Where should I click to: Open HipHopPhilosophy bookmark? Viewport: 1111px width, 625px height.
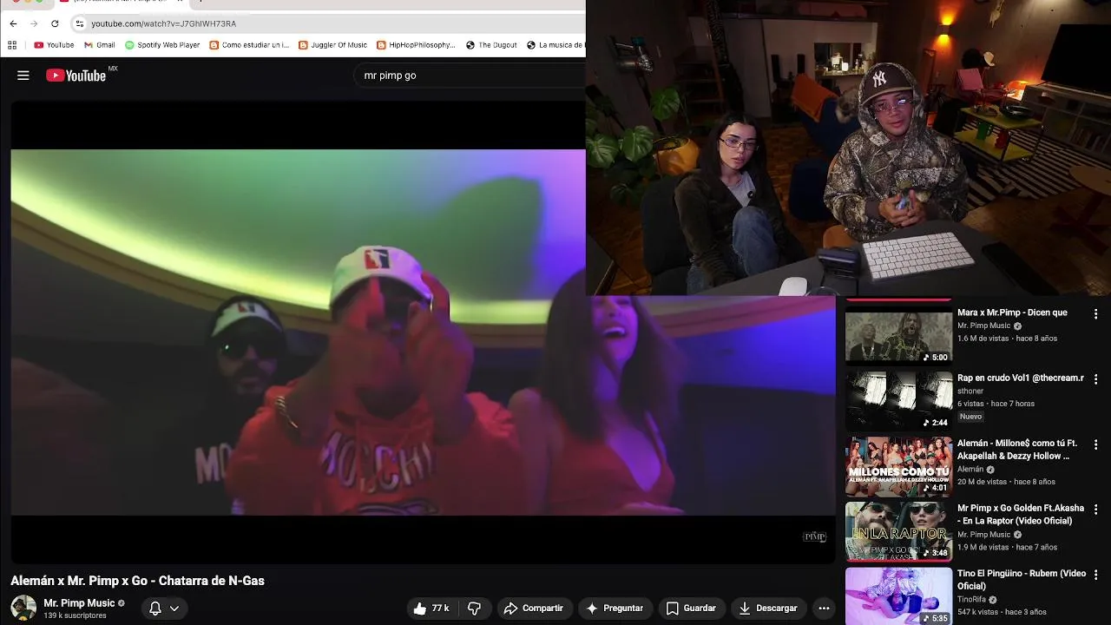tap(416, 45)
